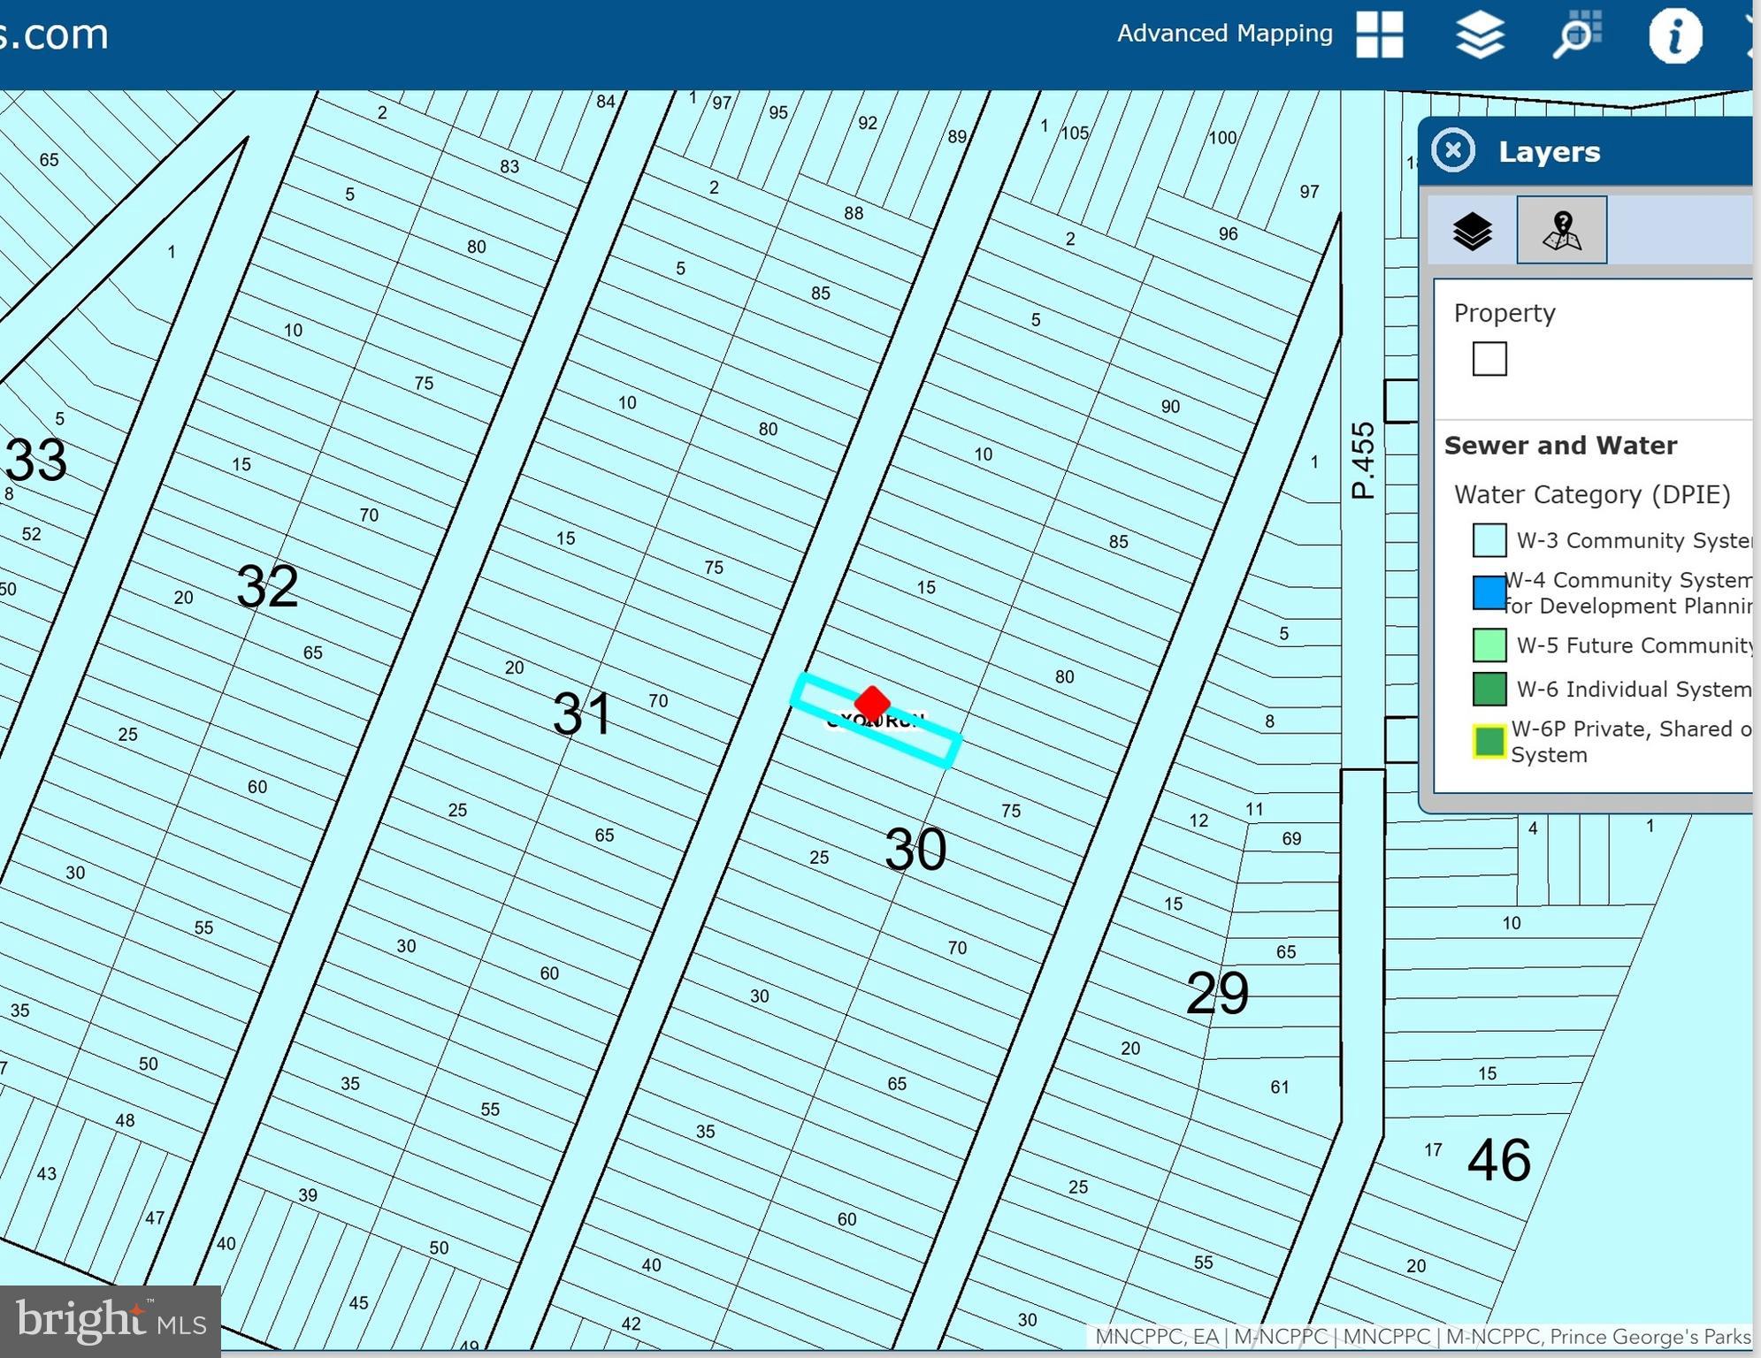Click the block 31 map label
Screen dimensions: 1761x1358
click(x=582, y=713)
